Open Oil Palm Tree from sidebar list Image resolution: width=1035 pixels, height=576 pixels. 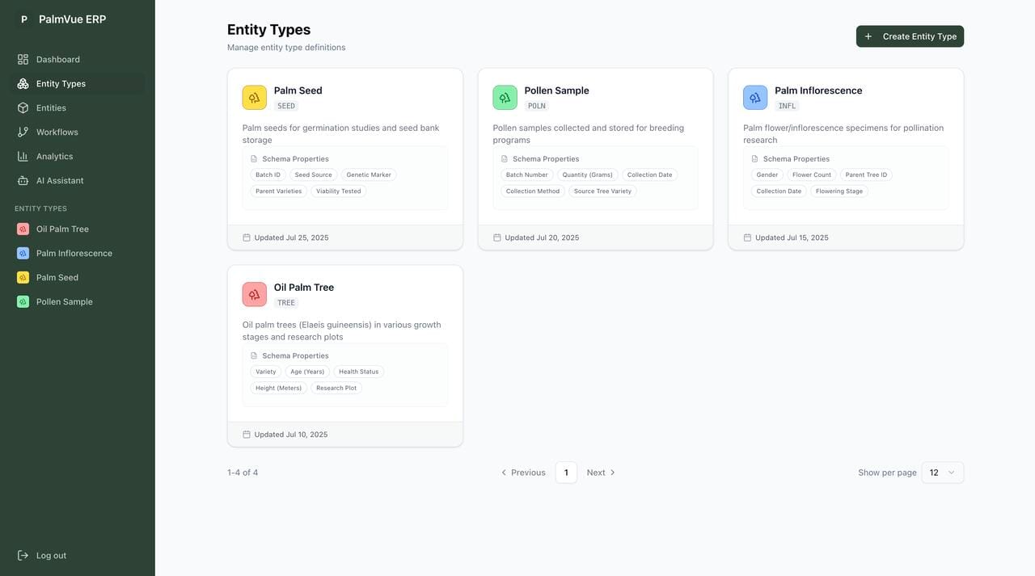tap(78, 229)
